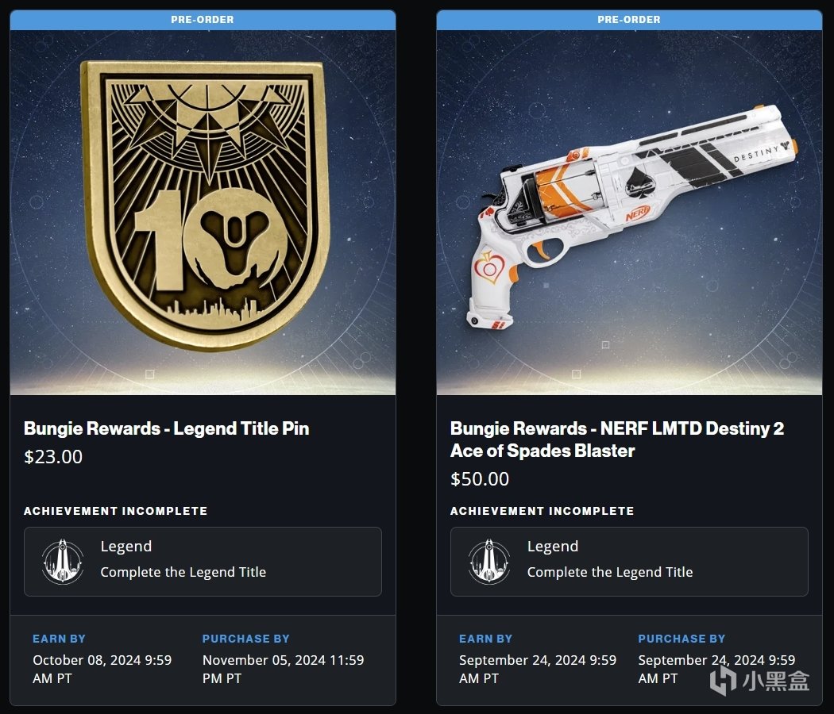The image size is (834, 714).
Task: Click the Xiaoheihe watermark logo icon
Action: (x=723, y=681)
